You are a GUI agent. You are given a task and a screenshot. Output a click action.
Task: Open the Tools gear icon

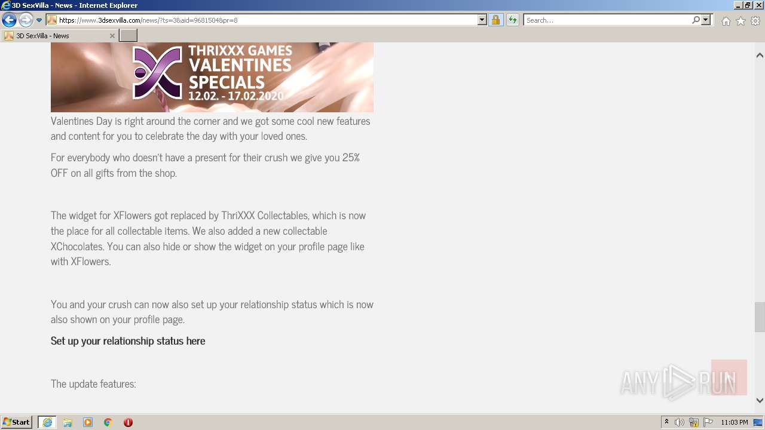pos(755,21)
